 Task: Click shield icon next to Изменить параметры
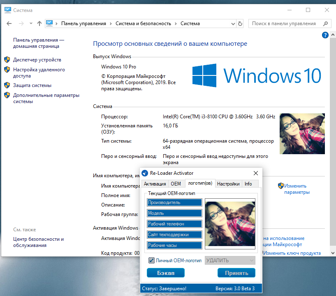[x=281, y=186]
